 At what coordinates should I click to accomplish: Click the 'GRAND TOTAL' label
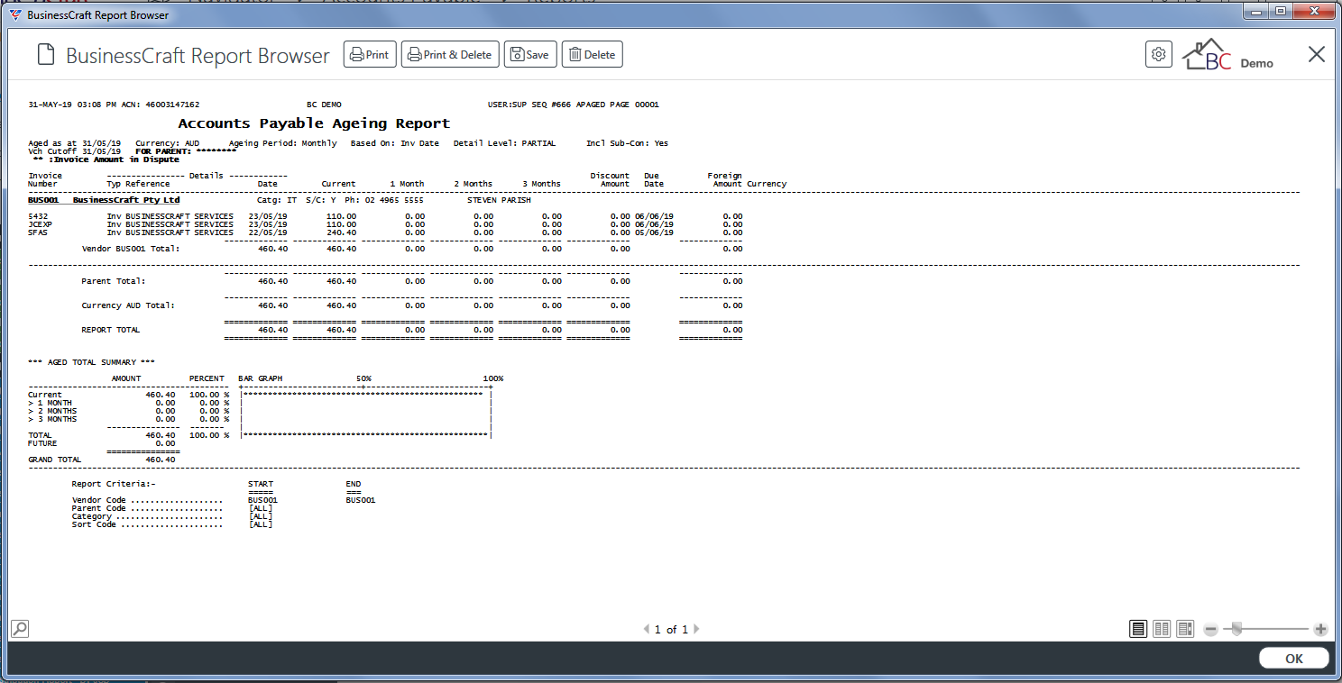(x=55, y=460)
